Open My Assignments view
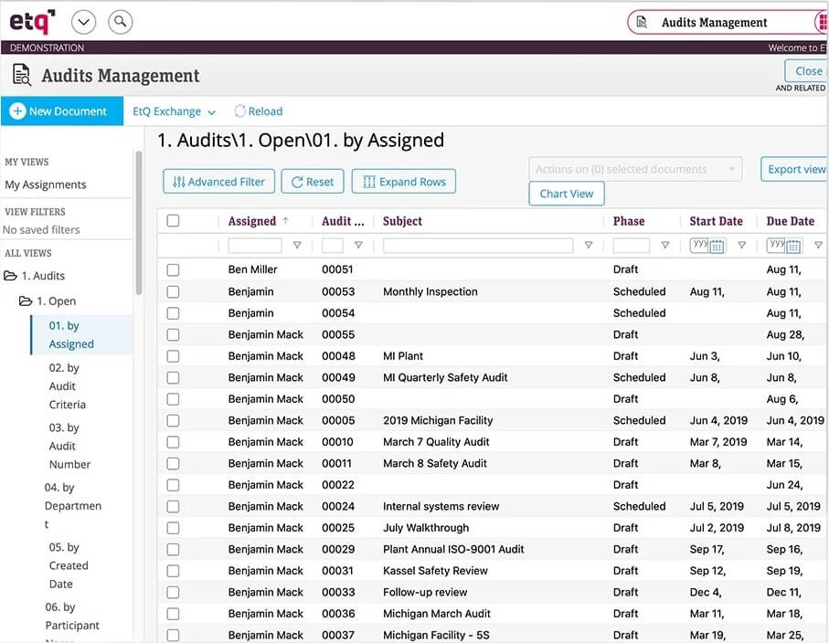Screen dimensions: 829x643 tap(46, 184)
